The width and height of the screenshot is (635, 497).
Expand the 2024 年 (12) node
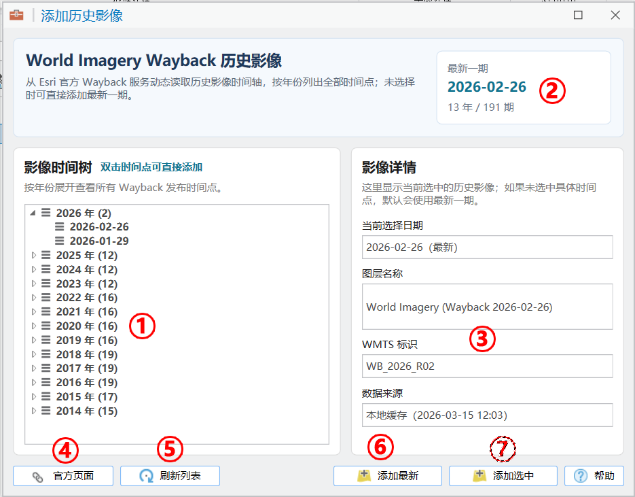coord(34,269)
